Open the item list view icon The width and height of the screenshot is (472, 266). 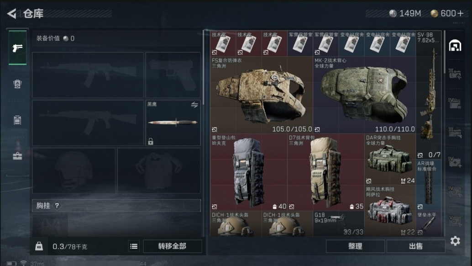pos(134,246)
